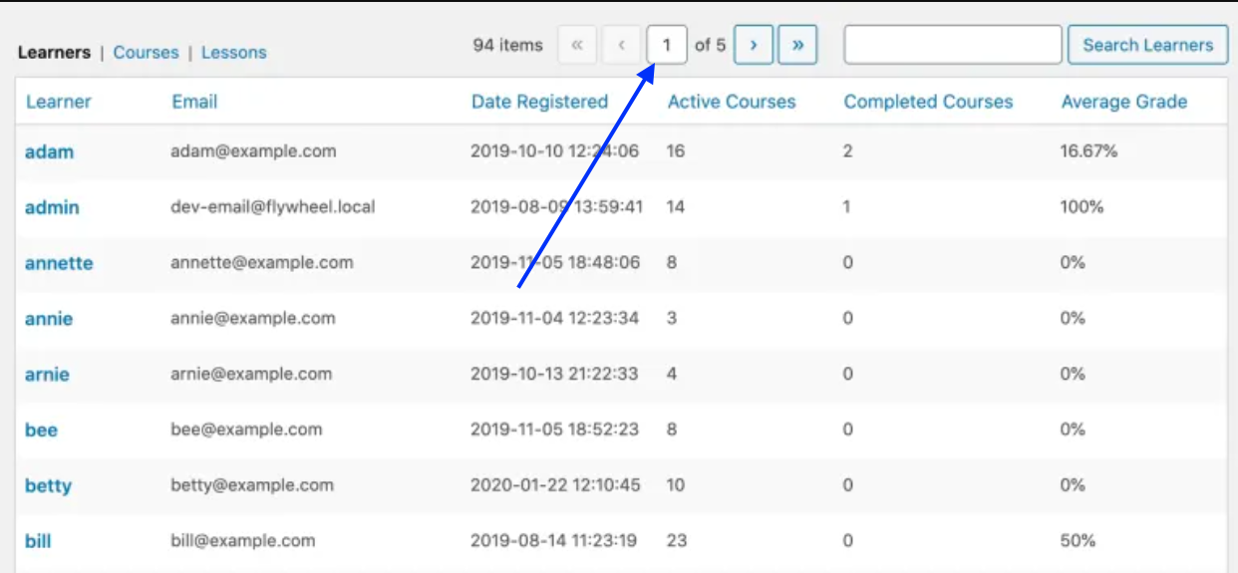
Task: Sort by the Email column header
Action: pyautogui.click(x=194, y=102)
